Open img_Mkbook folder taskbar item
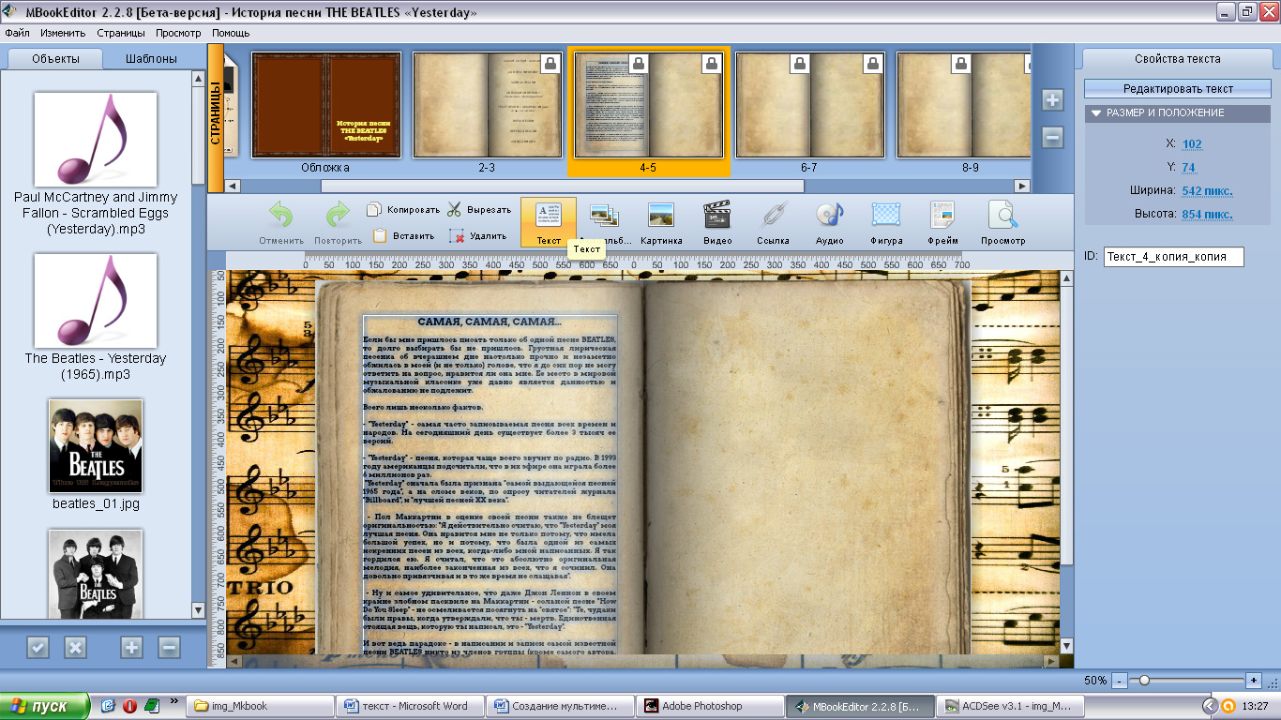Image resolution: width=1281 pixels, height=720 pixels. pyautogui.click(x=262, y=706)
